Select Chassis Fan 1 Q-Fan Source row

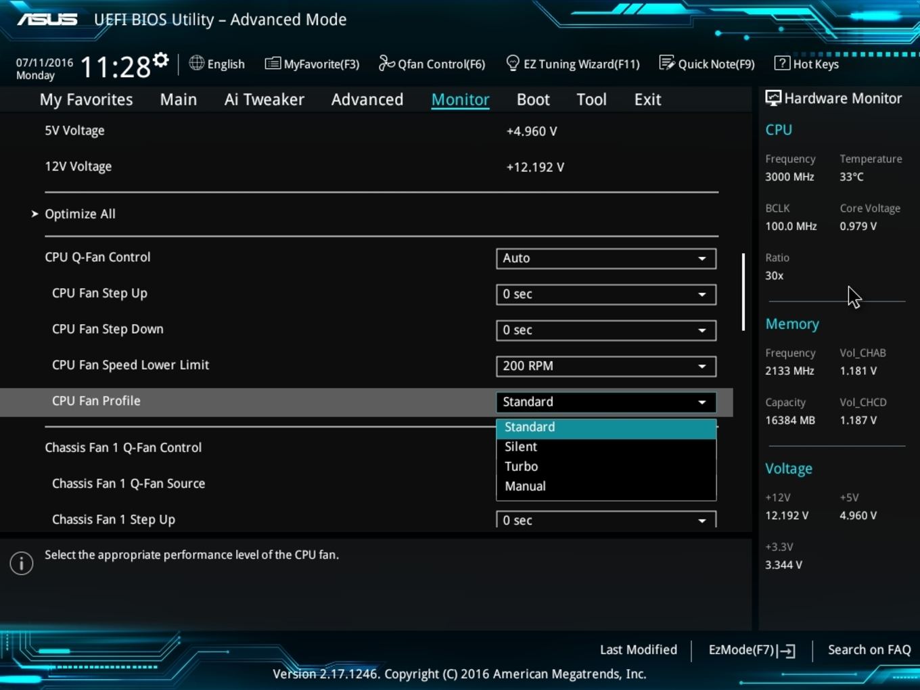[129, 484]
